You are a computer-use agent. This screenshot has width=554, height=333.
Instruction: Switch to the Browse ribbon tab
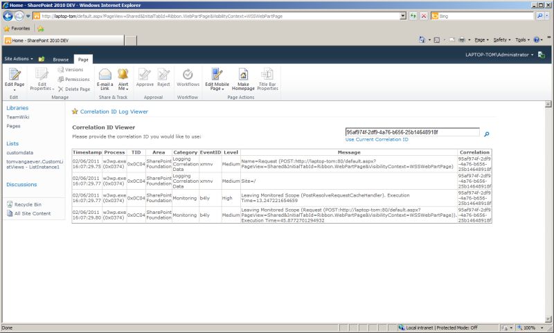(x=61, y=60)
